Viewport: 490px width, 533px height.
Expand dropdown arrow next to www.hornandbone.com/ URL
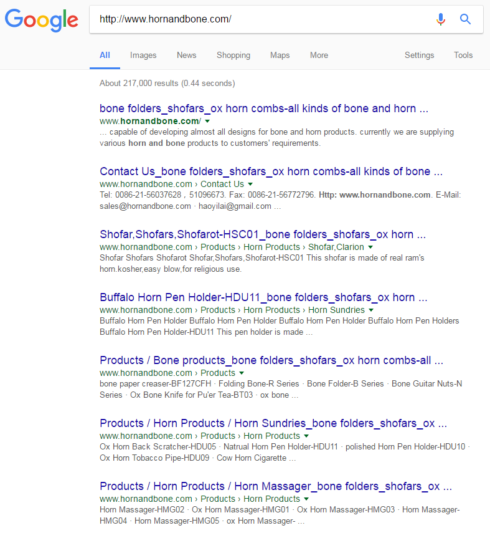pos(207,121)
